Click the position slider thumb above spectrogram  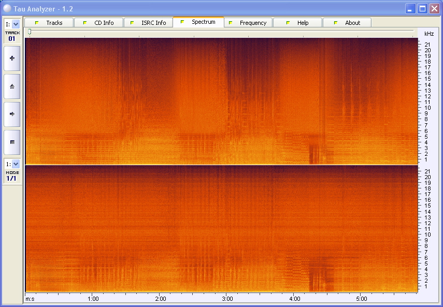coord(30,33)
